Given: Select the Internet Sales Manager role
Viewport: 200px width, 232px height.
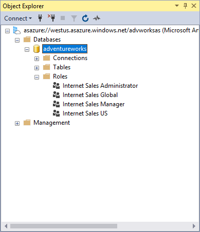Looking at the screenshot, I should click(94, 104).
